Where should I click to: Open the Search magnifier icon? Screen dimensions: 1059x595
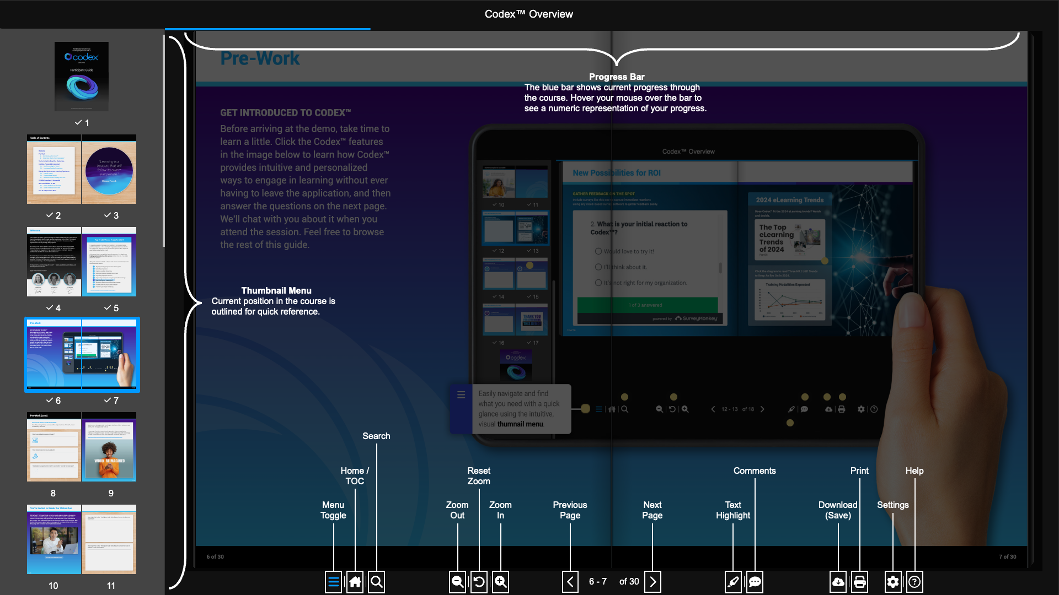377,582
